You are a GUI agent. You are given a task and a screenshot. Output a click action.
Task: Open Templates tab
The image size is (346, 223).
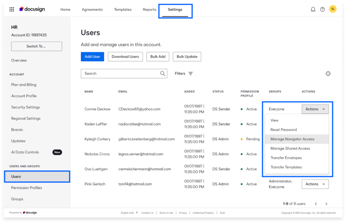click(x=122, y=10)
